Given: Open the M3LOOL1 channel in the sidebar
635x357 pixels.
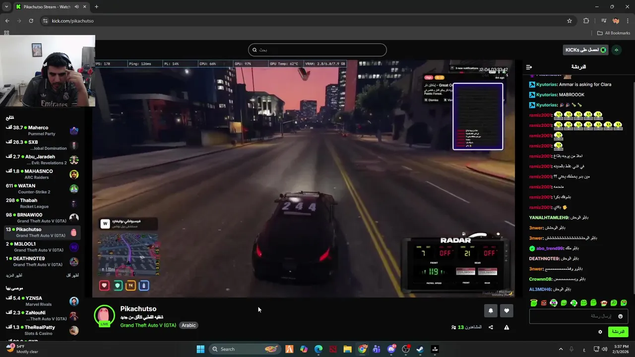Looking at the screenshot, I should [42, 247].
